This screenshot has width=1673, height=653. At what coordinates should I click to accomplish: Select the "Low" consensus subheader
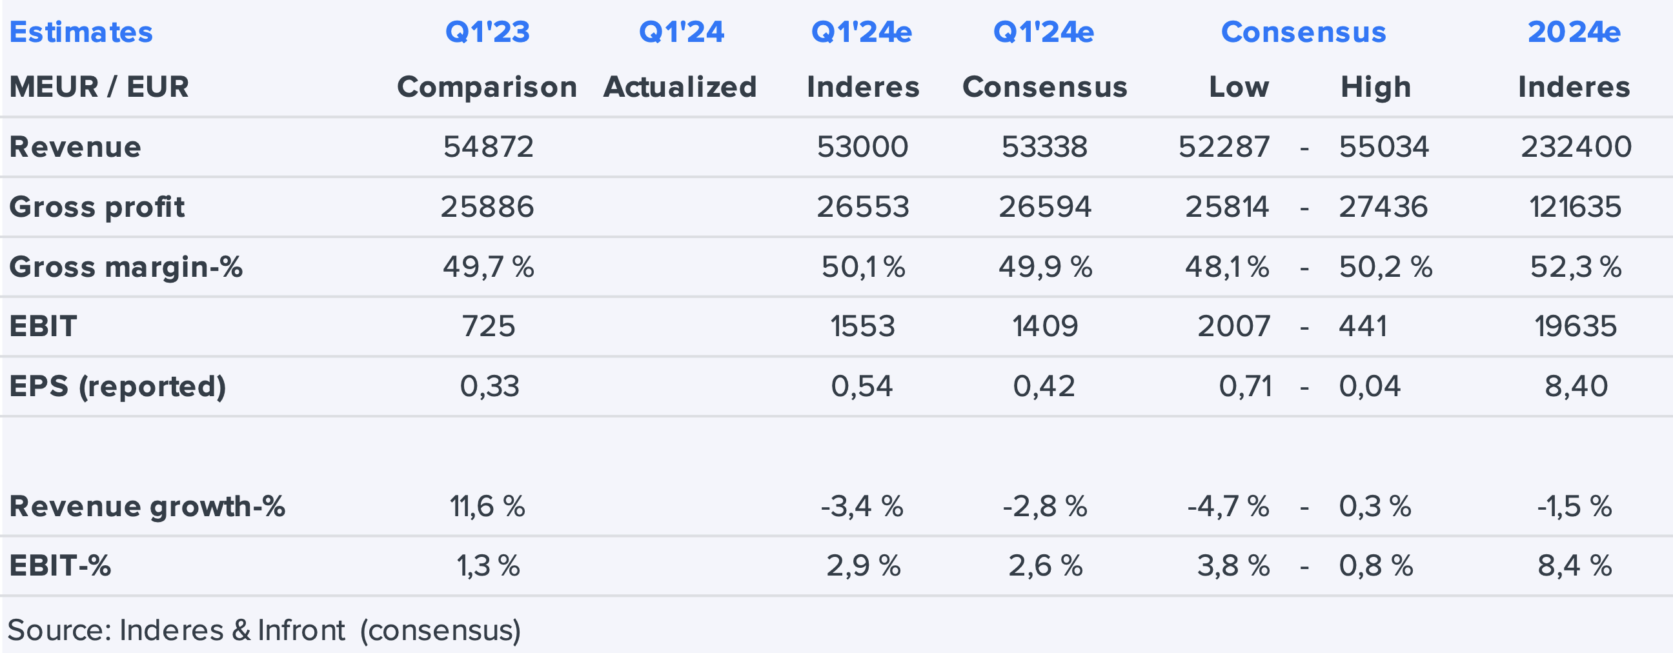(1239, 87)
